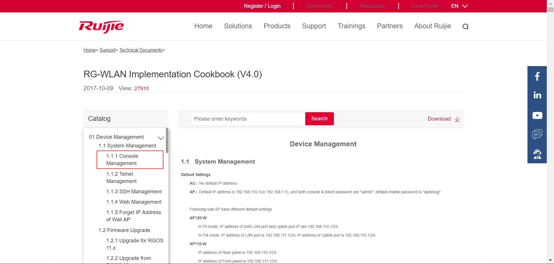Open the chat message sidebar icon
Image resolution: width=554 pixels, height=264 pixels.
pos(537,134)
